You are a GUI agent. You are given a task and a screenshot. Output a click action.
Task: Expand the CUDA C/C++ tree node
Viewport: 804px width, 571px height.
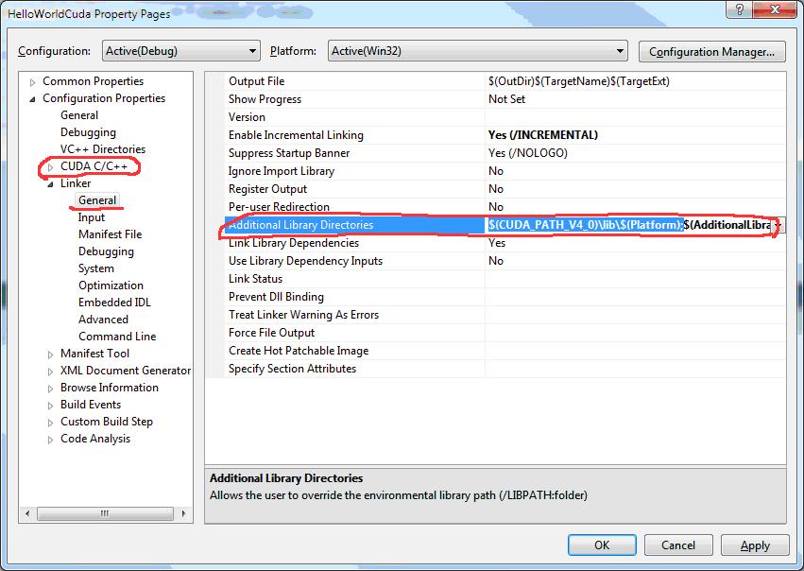(50, 167)
